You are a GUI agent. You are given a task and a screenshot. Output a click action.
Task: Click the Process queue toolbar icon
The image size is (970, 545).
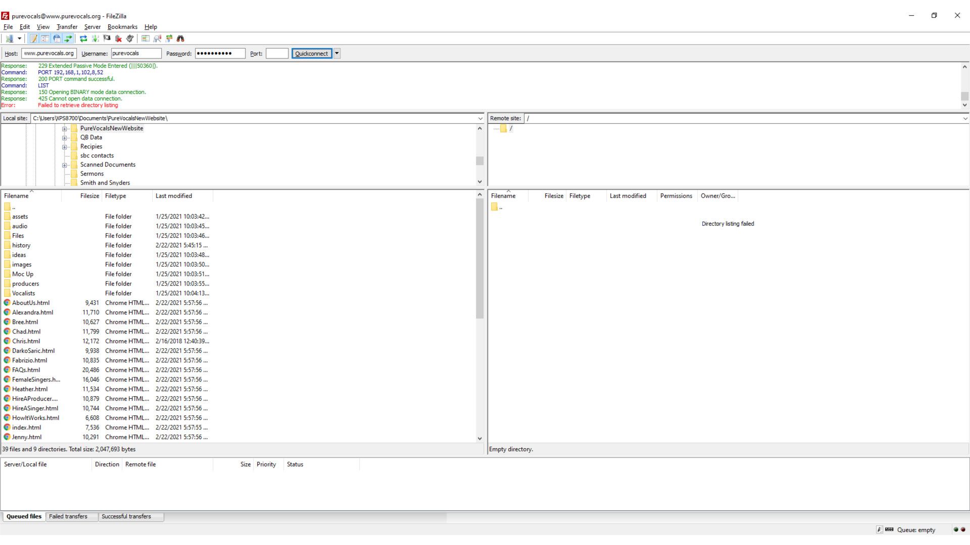point(95,38)
